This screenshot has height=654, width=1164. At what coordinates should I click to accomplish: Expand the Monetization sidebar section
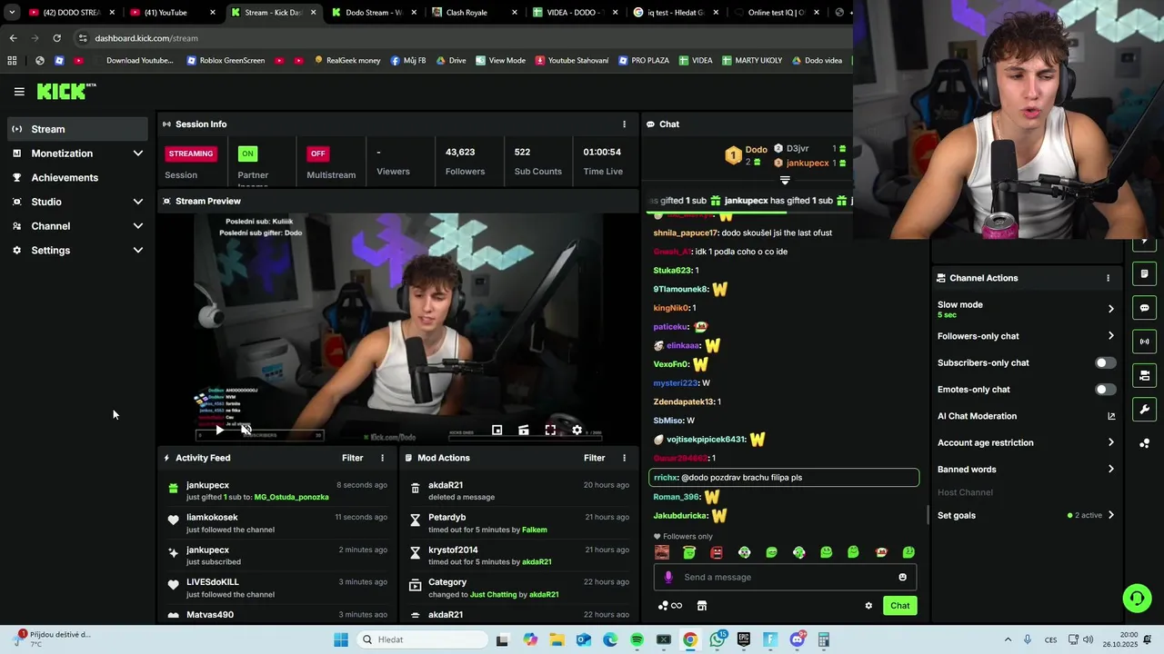(x=138, y=154)
